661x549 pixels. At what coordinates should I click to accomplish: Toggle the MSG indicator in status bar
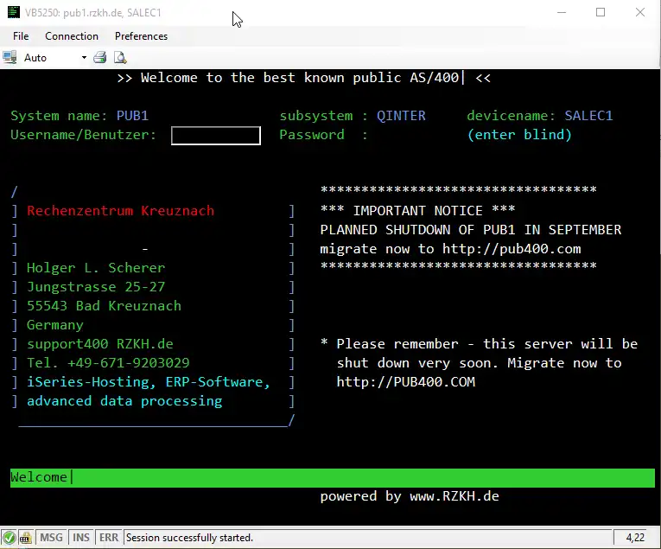coord(51,538)
